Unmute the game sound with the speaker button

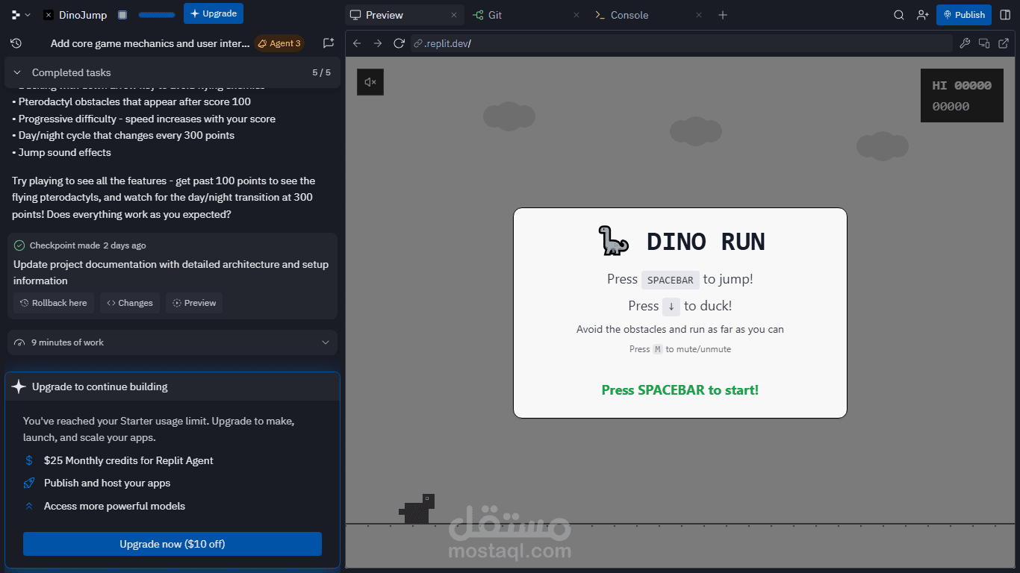pyautogui.click(x=370, y=82)
